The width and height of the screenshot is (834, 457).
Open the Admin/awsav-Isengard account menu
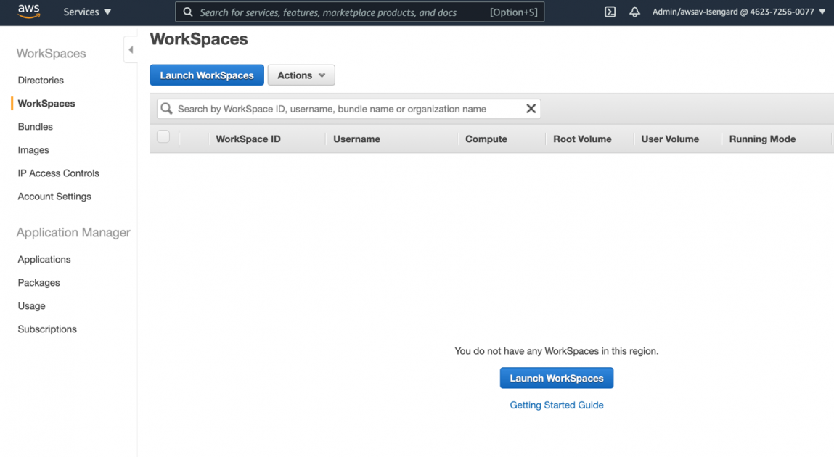(739, 12)
